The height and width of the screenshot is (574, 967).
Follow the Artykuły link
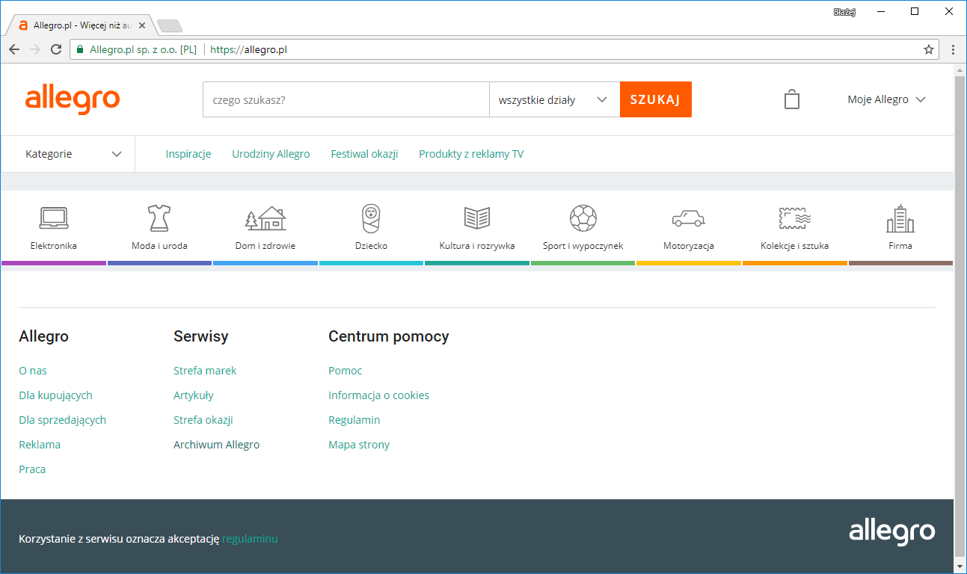[194, 395]
